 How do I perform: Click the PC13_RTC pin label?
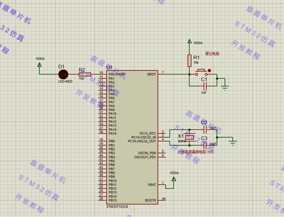pos(148,133)
